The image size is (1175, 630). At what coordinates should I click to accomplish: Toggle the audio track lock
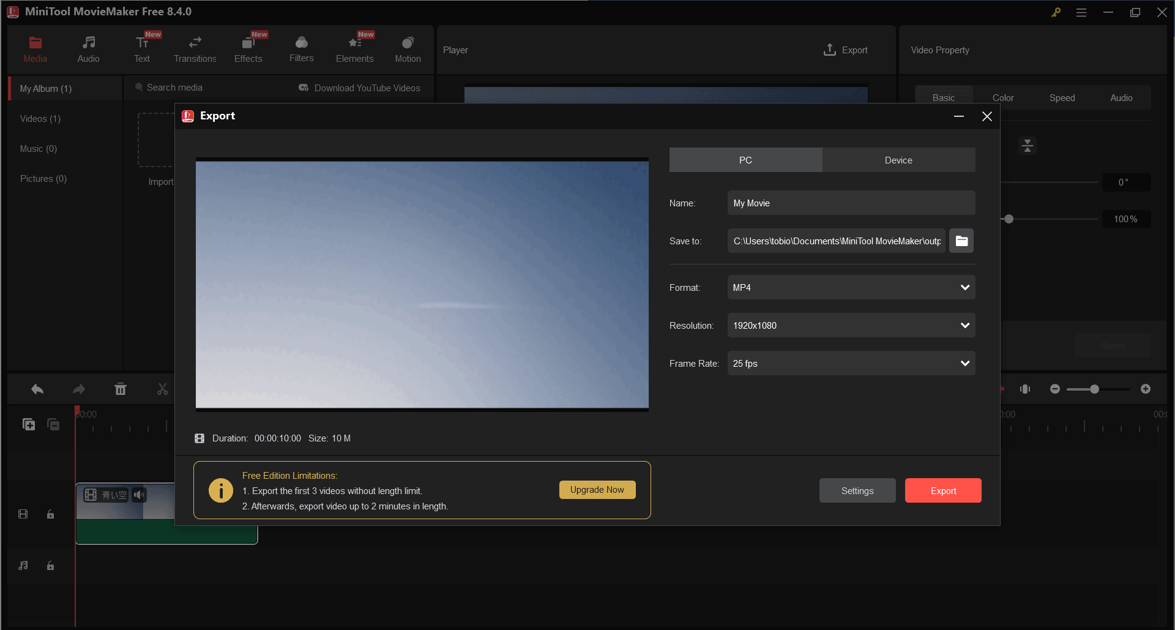50,566
